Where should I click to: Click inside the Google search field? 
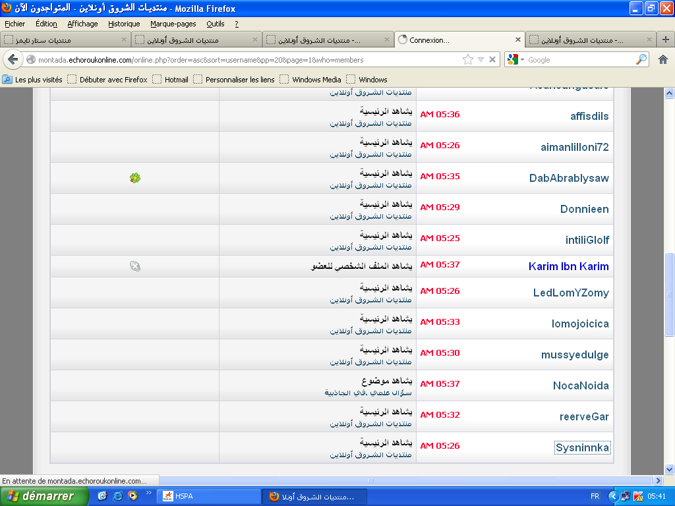pyautogui.click(x=580, y=60)
